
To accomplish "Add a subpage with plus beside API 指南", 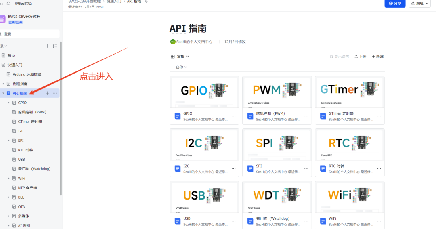I will [x=47, y=93].
